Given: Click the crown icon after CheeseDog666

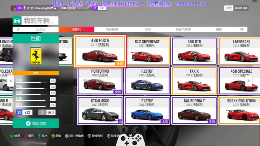Looking at the screenshot, I should point(55,8).
